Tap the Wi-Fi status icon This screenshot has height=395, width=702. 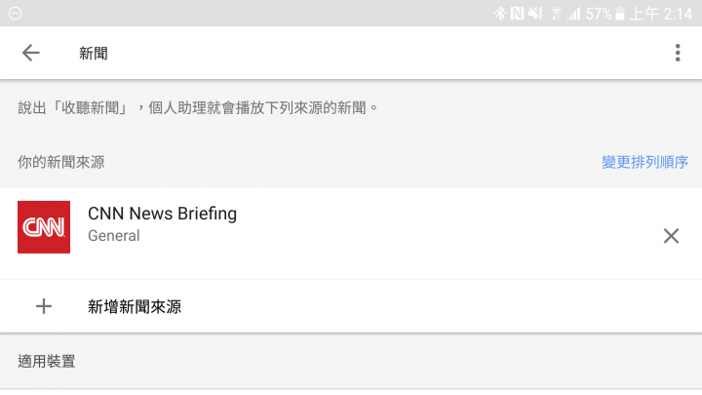[556, 14]
